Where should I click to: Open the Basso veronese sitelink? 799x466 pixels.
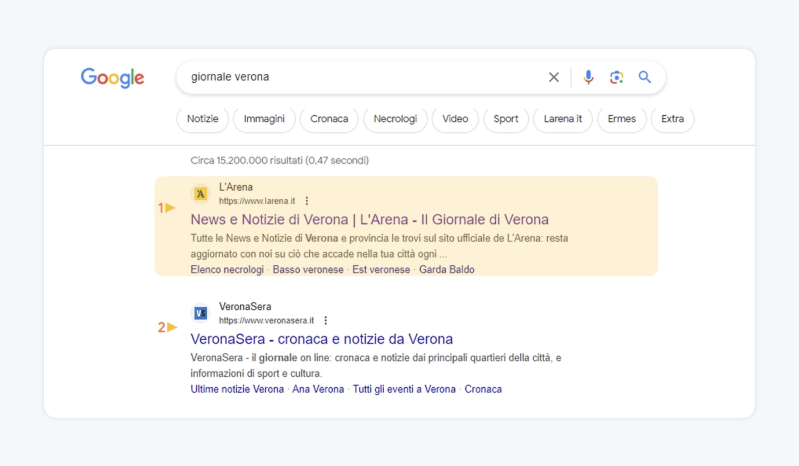pyautogui.click(x=308, y=270)
